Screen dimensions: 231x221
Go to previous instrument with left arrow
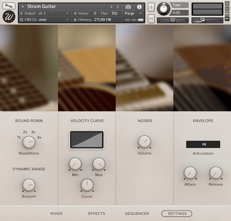click(x=112, y=7)
